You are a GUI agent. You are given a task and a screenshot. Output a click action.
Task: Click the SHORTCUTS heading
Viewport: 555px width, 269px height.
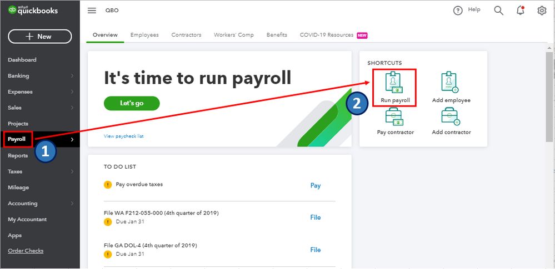385,63
